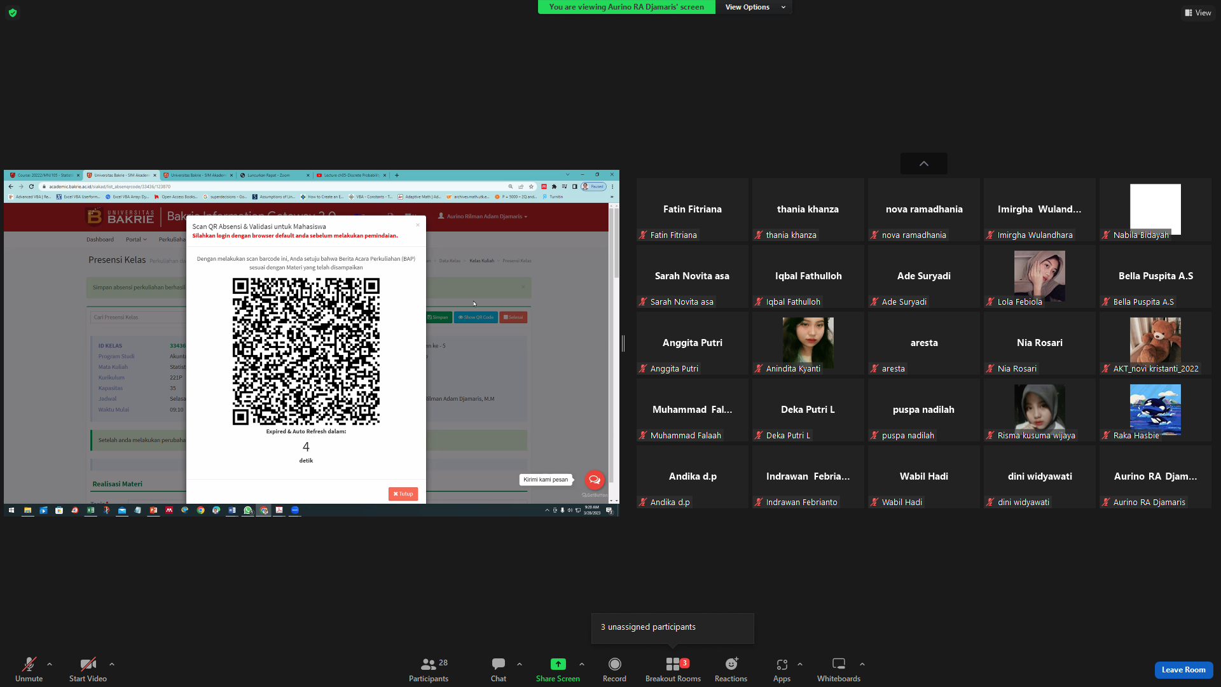
Task: Open the View Options dropdown
Action: coord(755,7)
